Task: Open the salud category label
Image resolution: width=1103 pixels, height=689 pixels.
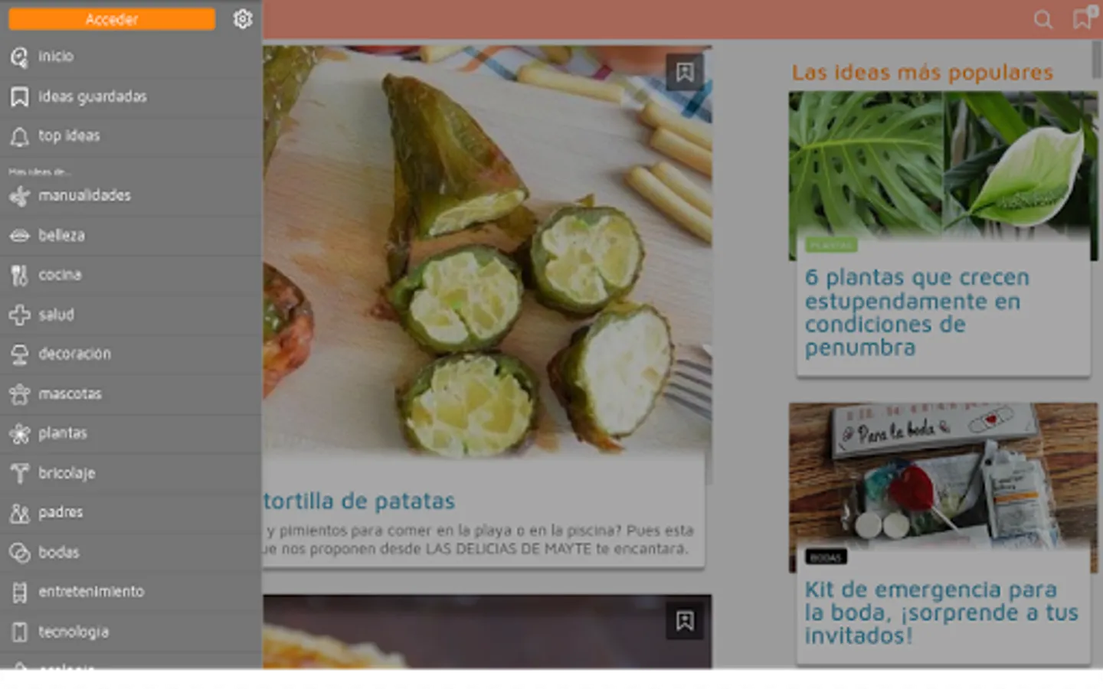Action: point(56,315)
